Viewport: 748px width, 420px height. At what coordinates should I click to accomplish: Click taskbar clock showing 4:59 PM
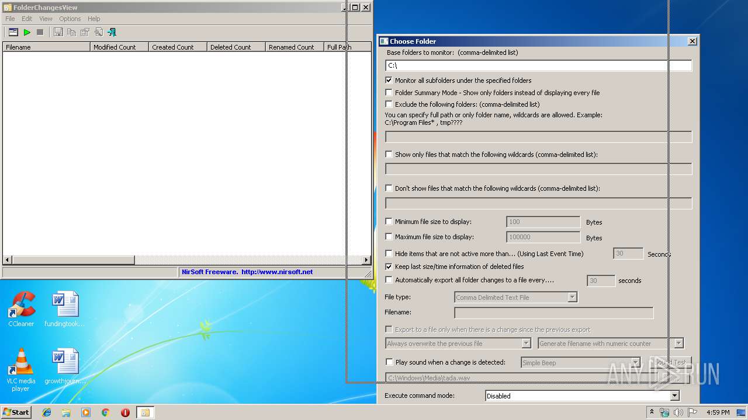[x=718, y=412]
